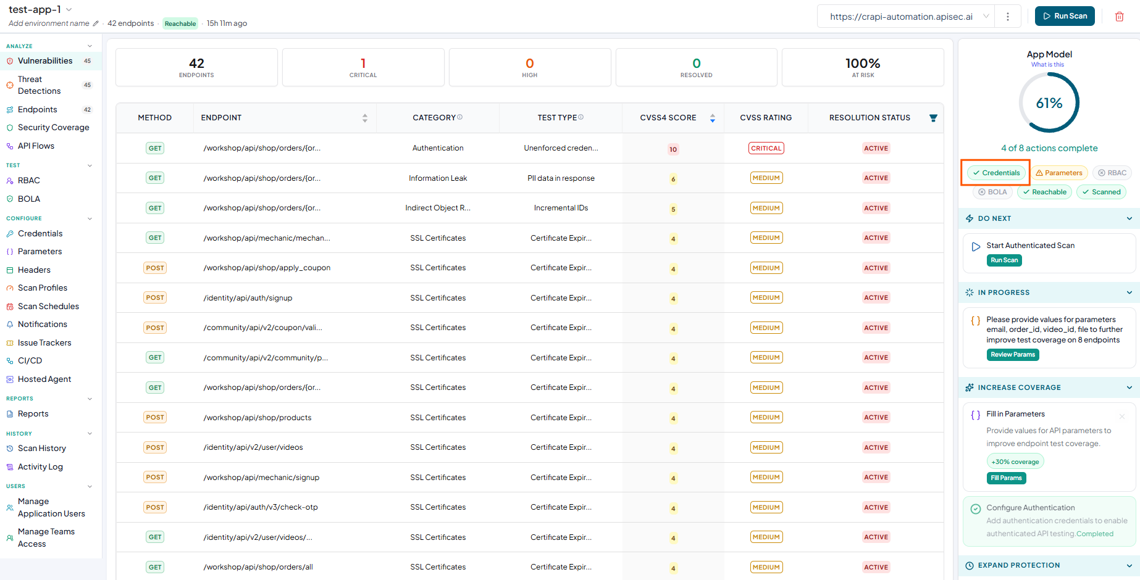Screen dimensions: 1140x580
Task: Show the Test Type column info icon
Action: tap(581, 117)
